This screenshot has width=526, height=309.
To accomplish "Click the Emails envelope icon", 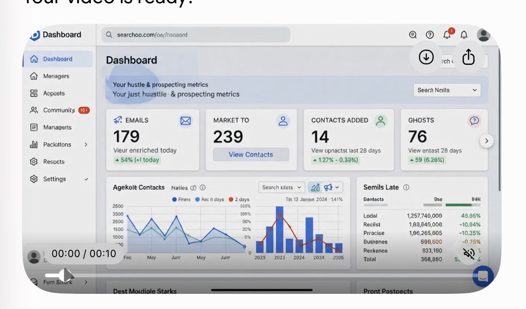I will [186, 120].
